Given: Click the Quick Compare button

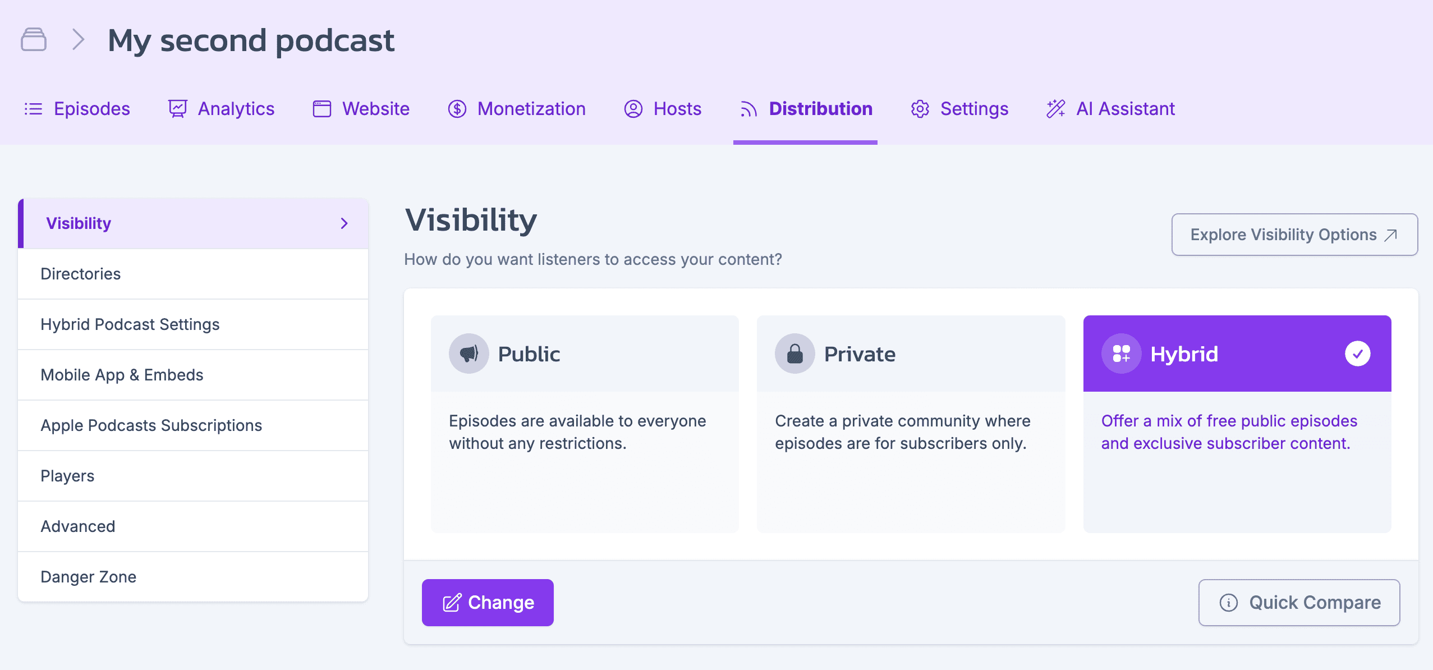Looking at the screenshot, I should (1299, 603).
